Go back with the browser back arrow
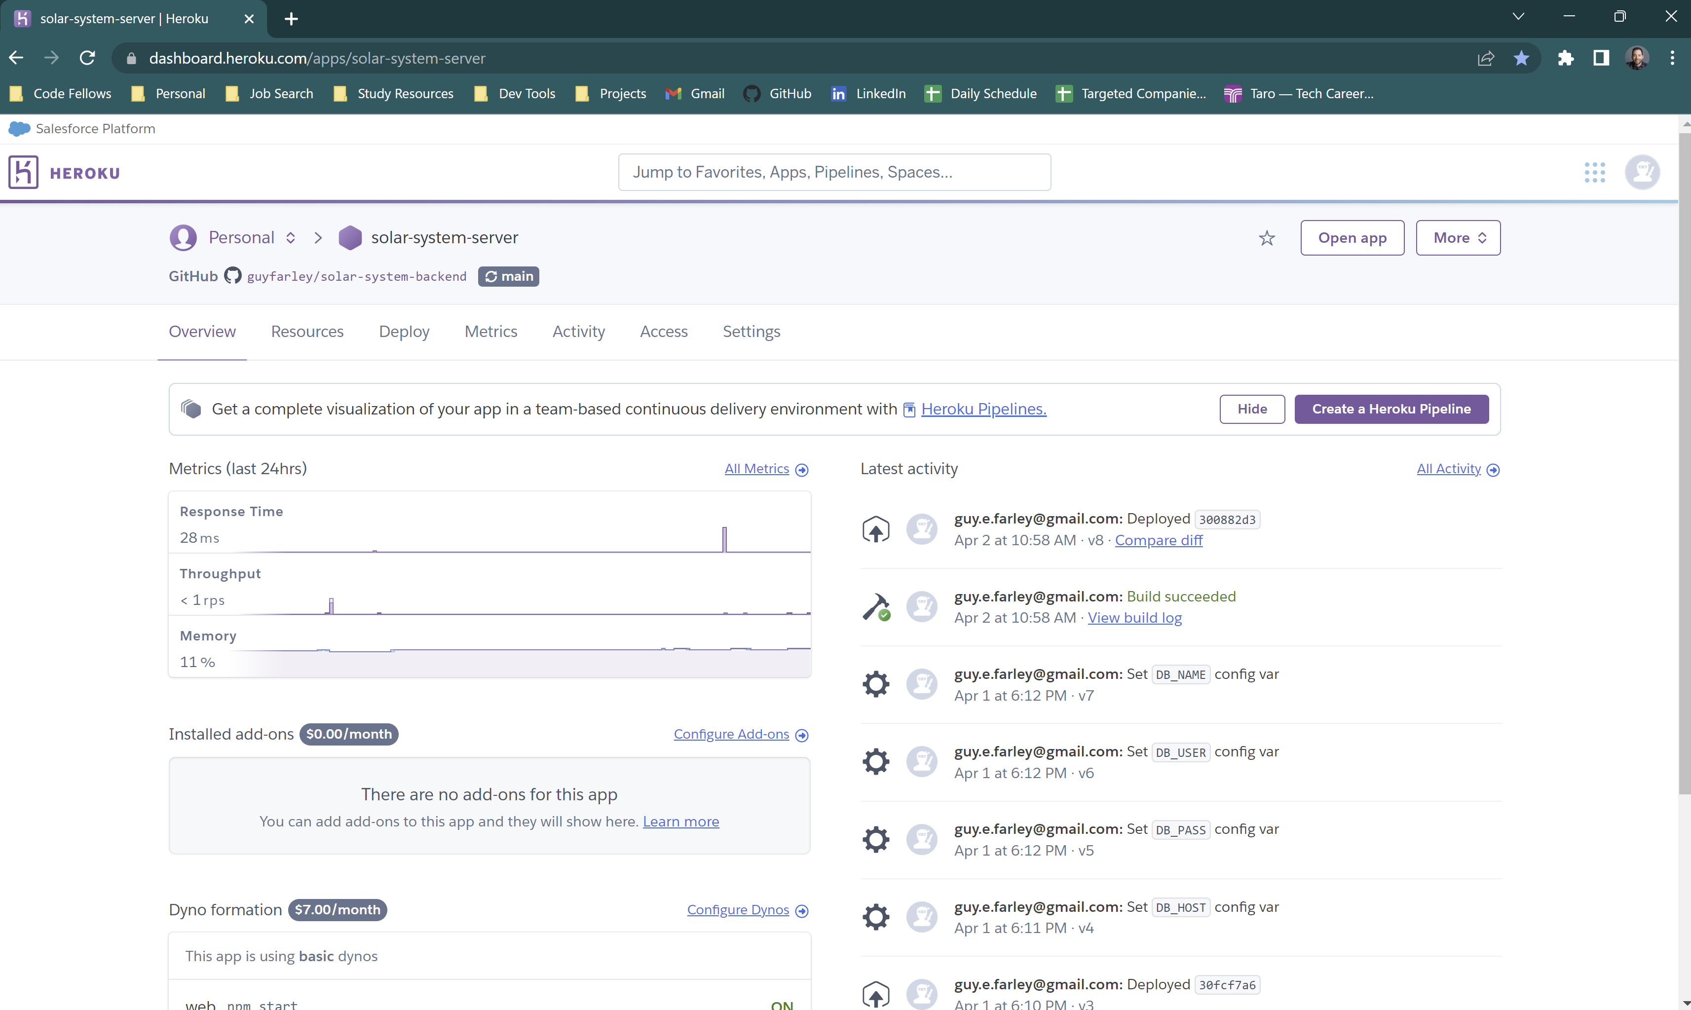 [16, 58]
